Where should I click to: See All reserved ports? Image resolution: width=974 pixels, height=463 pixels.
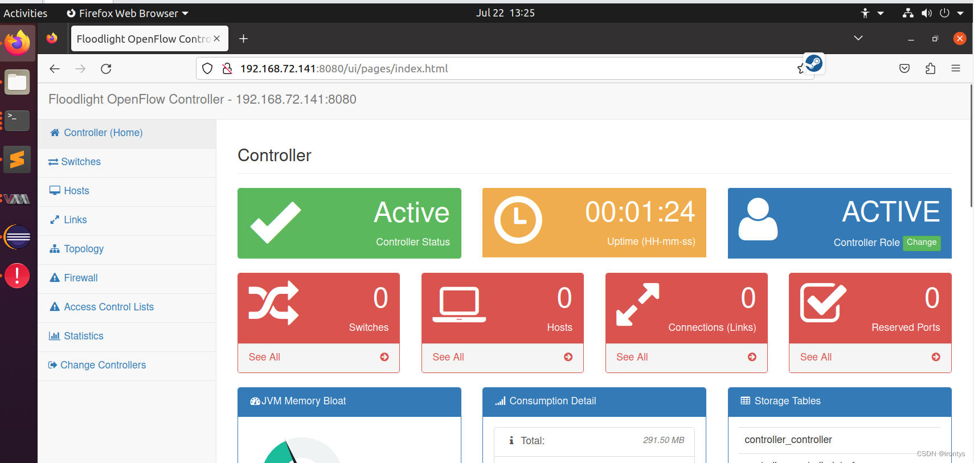[816, 357]
